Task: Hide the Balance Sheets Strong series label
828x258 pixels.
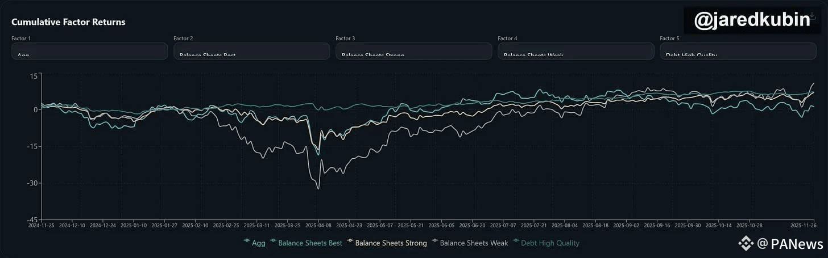Action: pos(391,243)
